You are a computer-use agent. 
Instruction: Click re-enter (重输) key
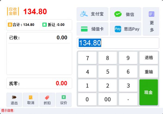tap(149, 72)
